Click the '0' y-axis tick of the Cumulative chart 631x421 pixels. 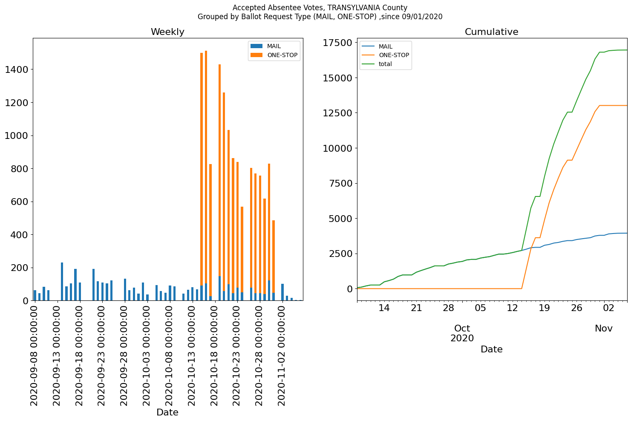click(350, 289)
